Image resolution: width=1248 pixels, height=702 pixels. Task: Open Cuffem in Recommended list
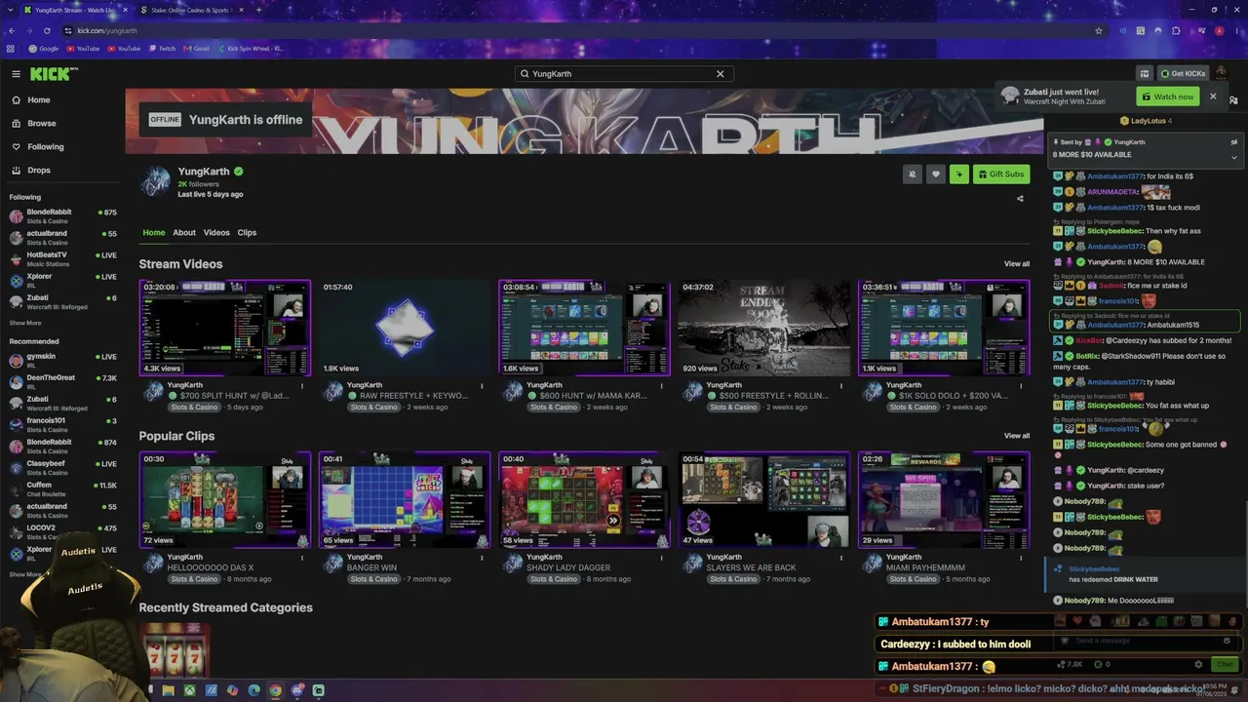(x=62, y=488)
